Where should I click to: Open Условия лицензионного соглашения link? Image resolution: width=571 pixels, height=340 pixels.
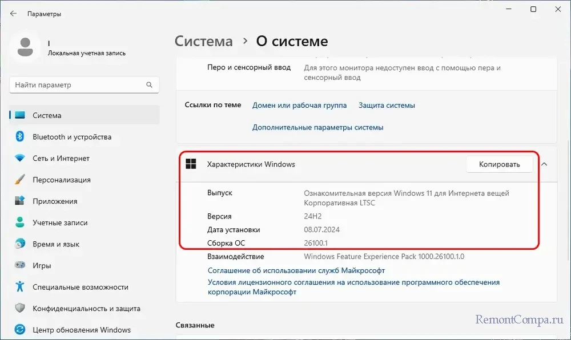point(353,287)
